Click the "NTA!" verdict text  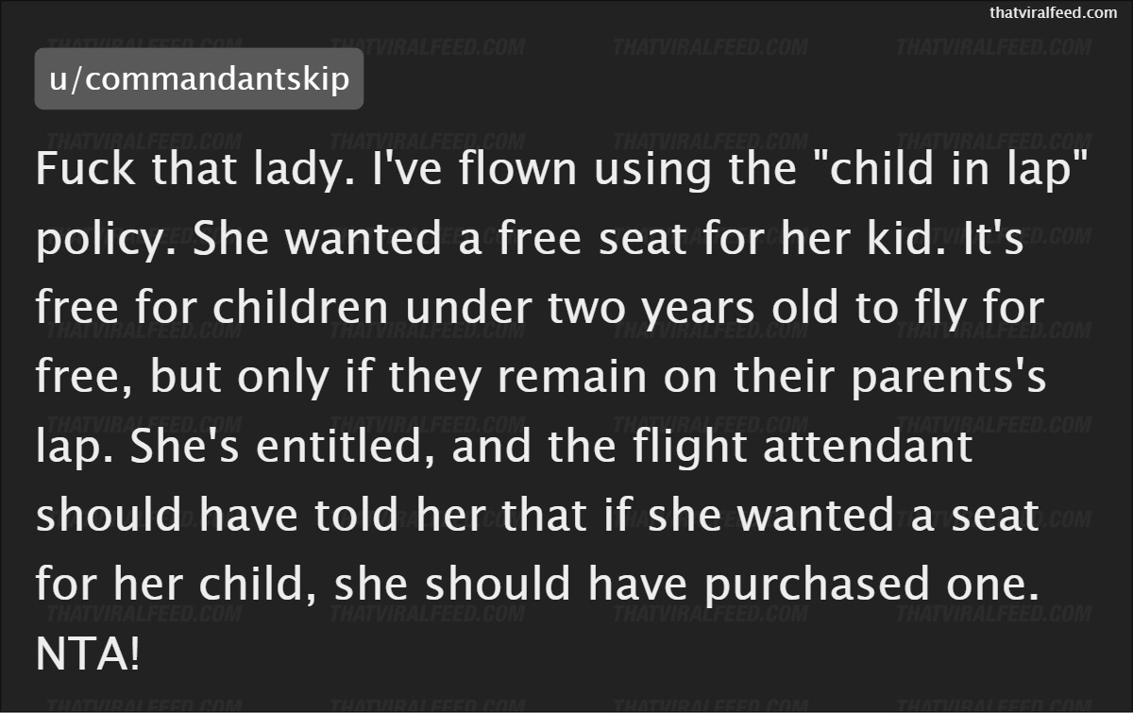click(88, 654)
